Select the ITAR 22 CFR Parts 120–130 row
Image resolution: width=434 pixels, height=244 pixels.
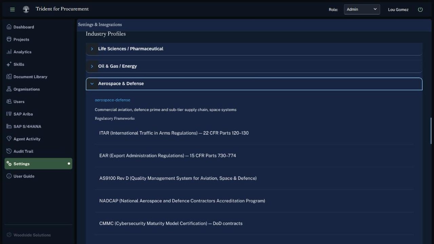pyautogui.click(x=254, y=133)
